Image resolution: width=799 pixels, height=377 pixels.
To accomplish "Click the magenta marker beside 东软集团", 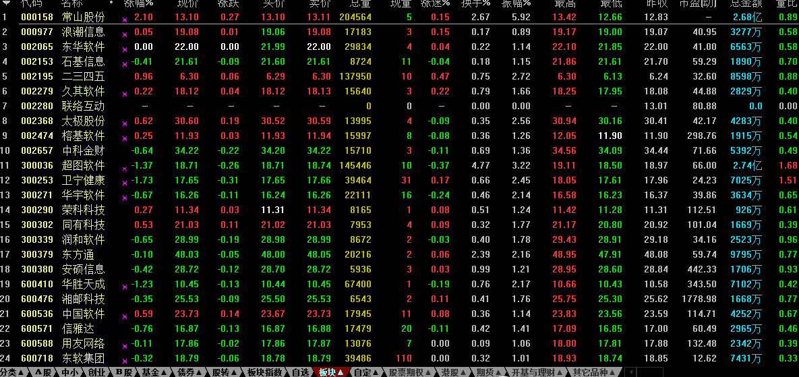I will (125, 360).
